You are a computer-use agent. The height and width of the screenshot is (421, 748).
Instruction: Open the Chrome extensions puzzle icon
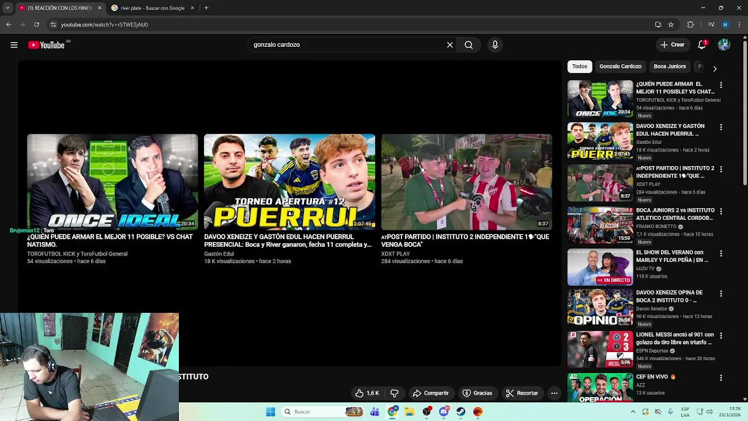coord(690,25)
